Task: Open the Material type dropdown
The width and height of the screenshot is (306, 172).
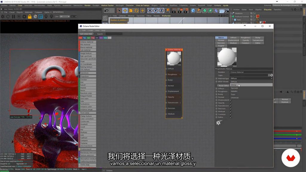Action: tap(251, 79)
